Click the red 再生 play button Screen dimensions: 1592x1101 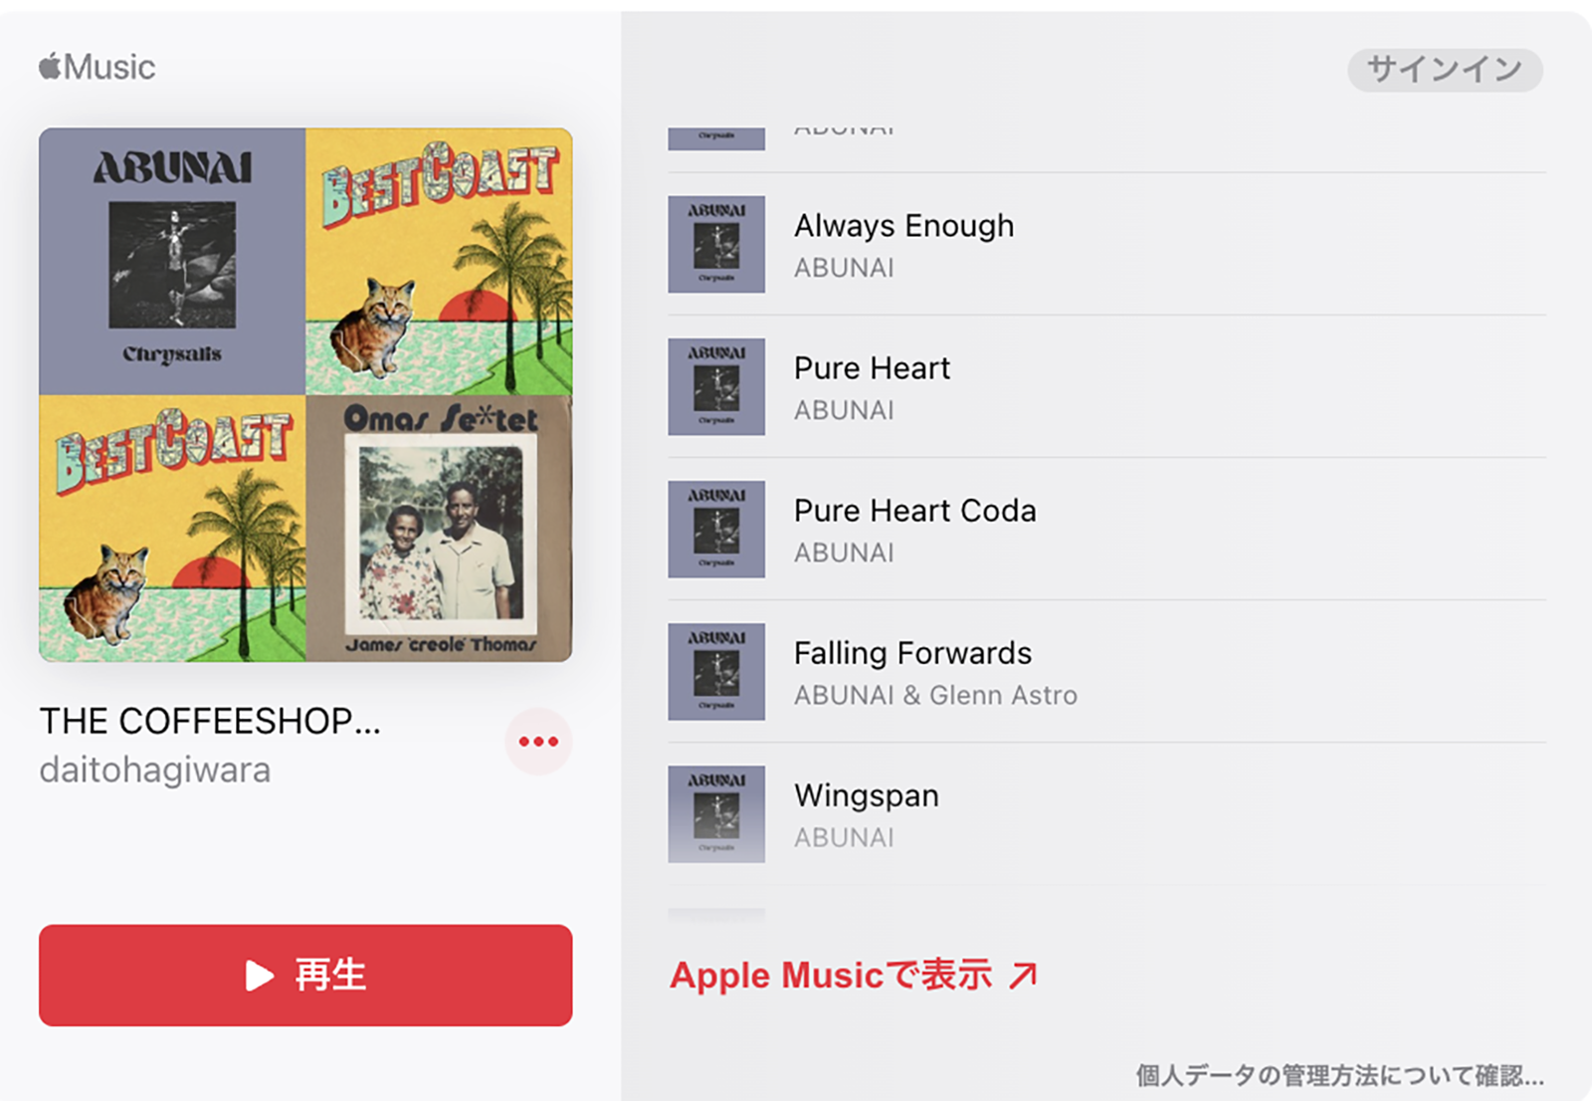click(305, 976)
